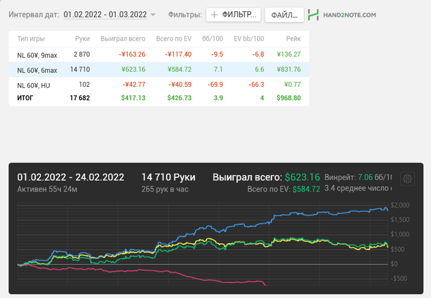Image resolution: width=431 pixels, height=298 pixels.
Task: Click the $0 axis label
Action: point(394,264)
